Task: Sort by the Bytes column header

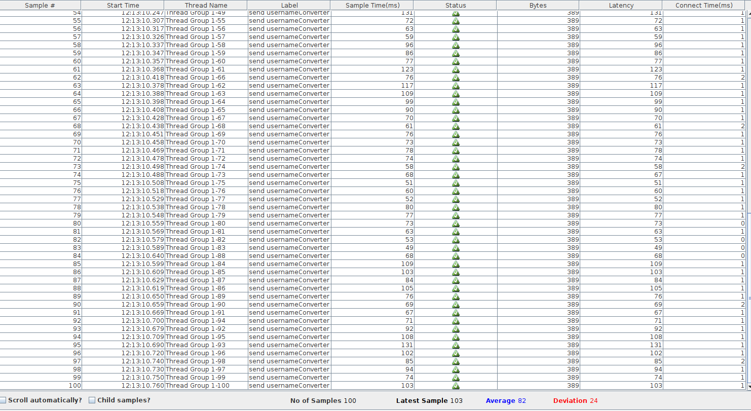Action: (x=538, y=5)
